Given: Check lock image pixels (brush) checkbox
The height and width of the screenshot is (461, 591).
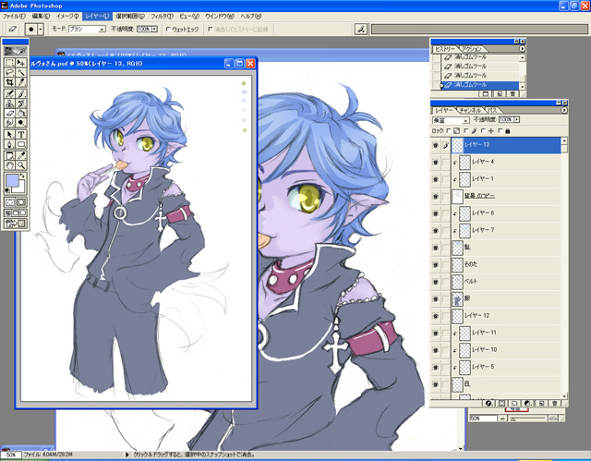Looking at the screenshot, I should (466, 131).
